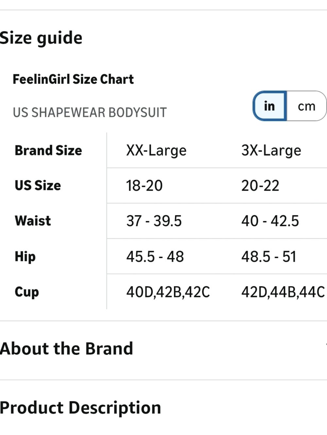Click the FeelinGirl Size Chart title

pyautogui.click(x=73, y=79)
